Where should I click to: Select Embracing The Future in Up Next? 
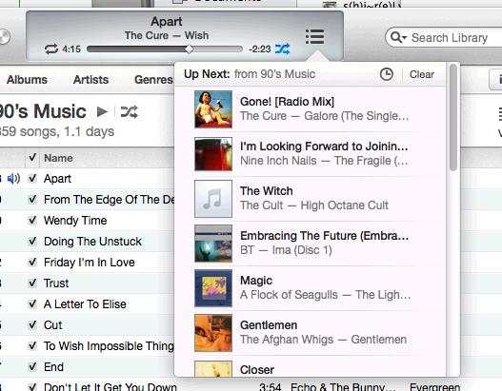311,244
